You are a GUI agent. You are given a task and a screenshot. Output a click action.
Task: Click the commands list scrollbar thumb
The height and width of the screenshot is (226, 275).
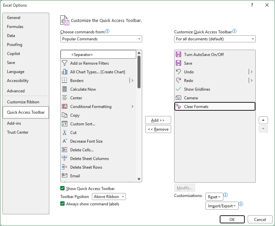[139, 72]
